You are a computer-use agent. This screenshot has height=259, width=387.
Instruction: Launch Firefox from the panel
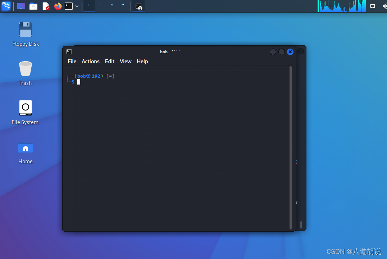click(58, 6)
